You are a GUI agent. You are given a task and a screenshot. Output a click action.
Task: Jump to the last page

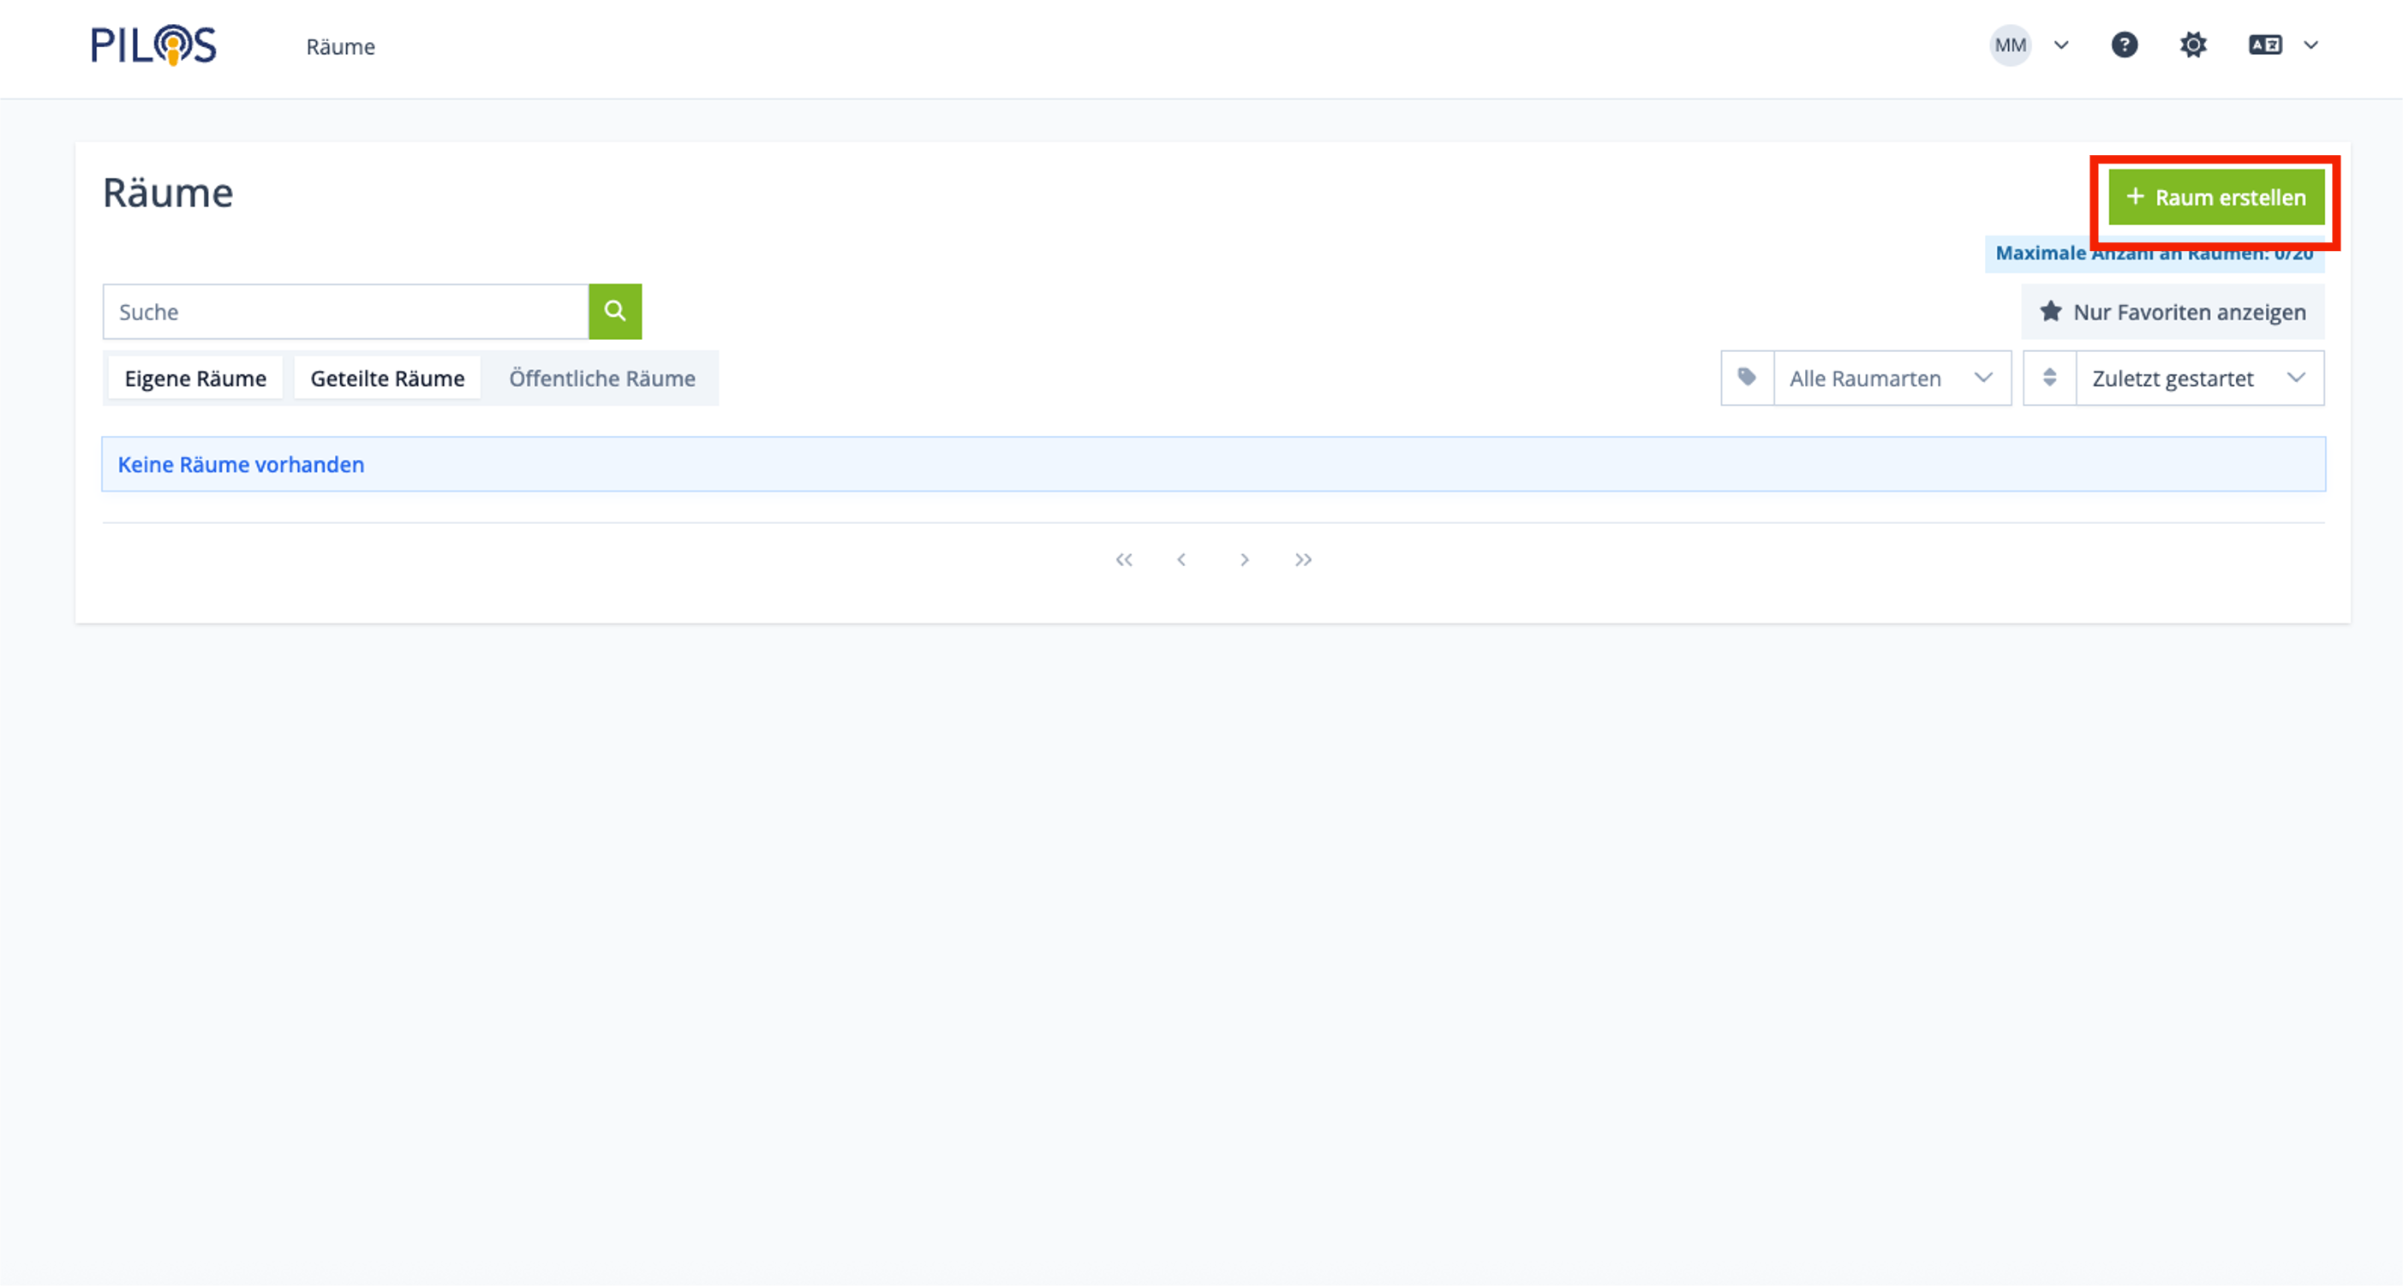point(1303,559)
